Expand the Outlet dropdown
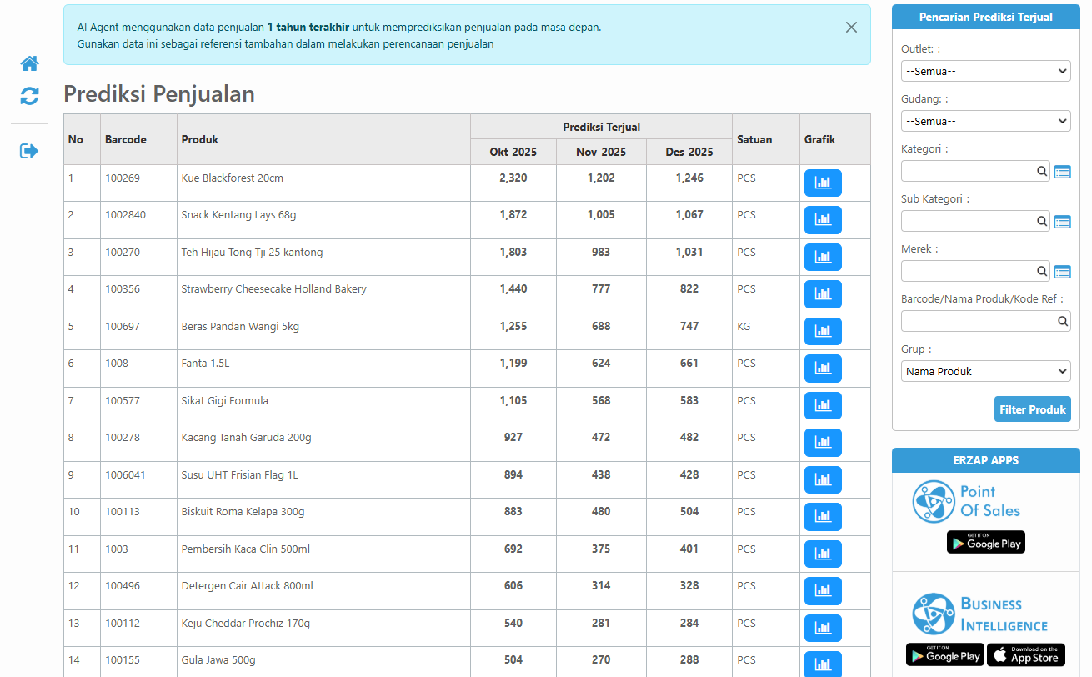The height and width of the screenshot is (677, 1092). (985, 71)
